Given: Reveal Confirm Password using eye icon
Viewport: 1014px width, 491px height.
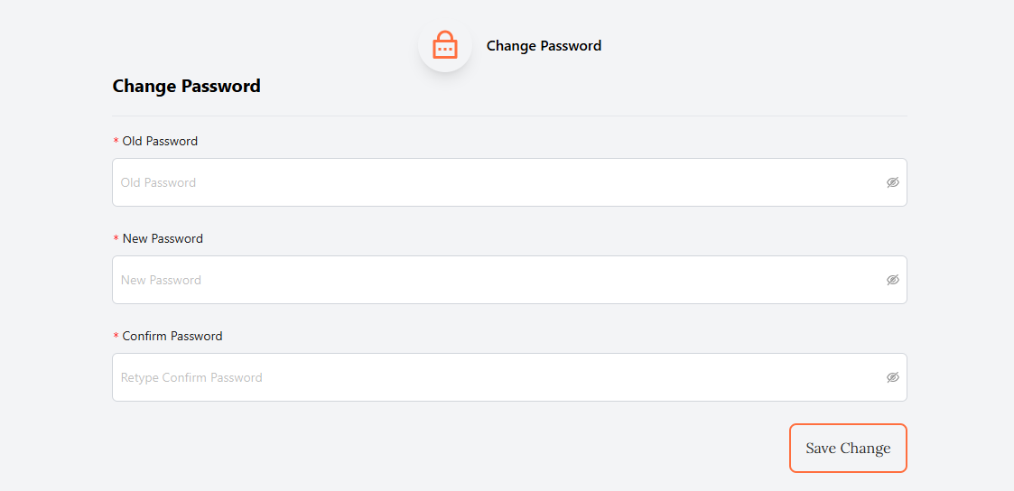Looking at the screenshot, I should 893,377.
